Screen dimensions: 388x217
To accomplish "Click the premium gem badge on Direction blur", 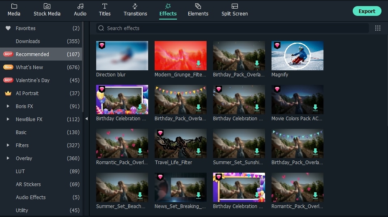I will (102, 46).
